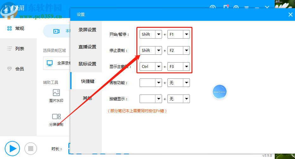Click the 常规 grid icon
The width and height of the screenshot is (295, 159).
click(9, 28)
